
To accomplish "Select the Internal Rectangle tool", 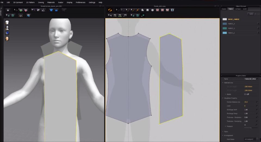I will pyautogui.click(x=163, y=10).
